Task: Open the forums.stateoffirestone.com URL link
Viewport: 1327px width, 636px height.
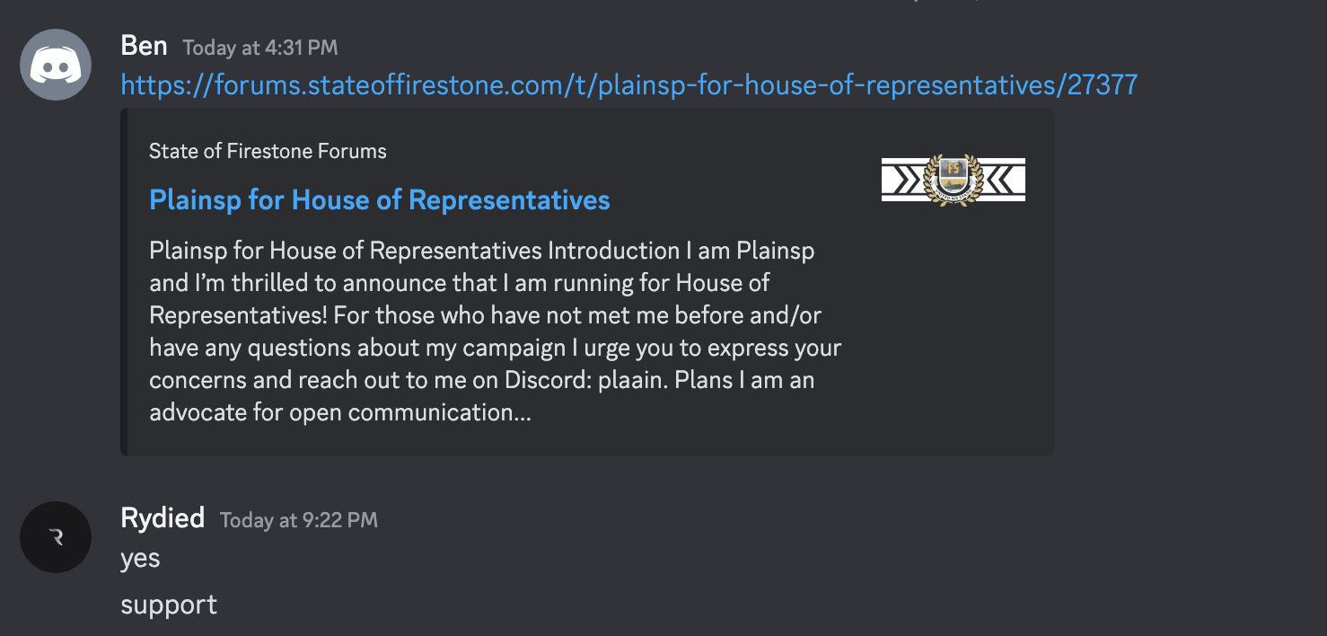Action: click(x=629, y=85)
